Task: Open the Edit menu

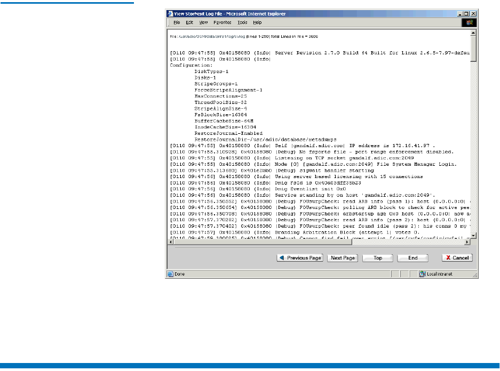Action: (189, 22)
